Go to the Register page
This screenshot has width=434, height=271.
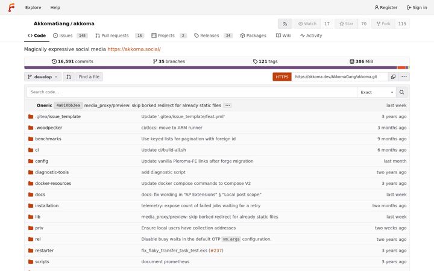pos(386,7)
